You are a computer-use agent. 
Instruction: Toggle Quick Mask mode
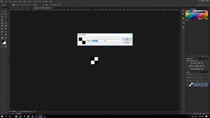pyautogui.click(x=2, y=47)
